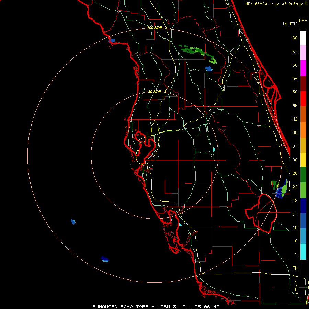The height and width of the screenshot is (309, 309).
Task: Click the cyan legend swatch
Action: [x=303, y=252]
